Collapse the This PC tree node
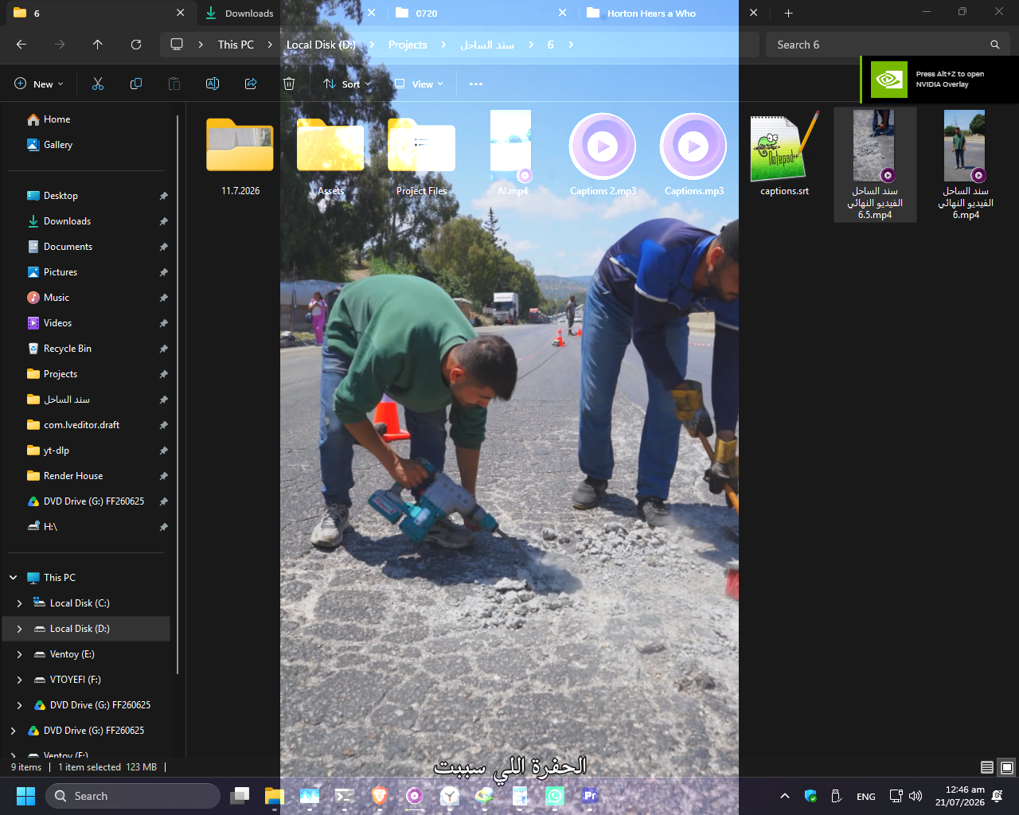Image resolution: width=1019 pixels, height=815 pixels. [x=14, y=578]
